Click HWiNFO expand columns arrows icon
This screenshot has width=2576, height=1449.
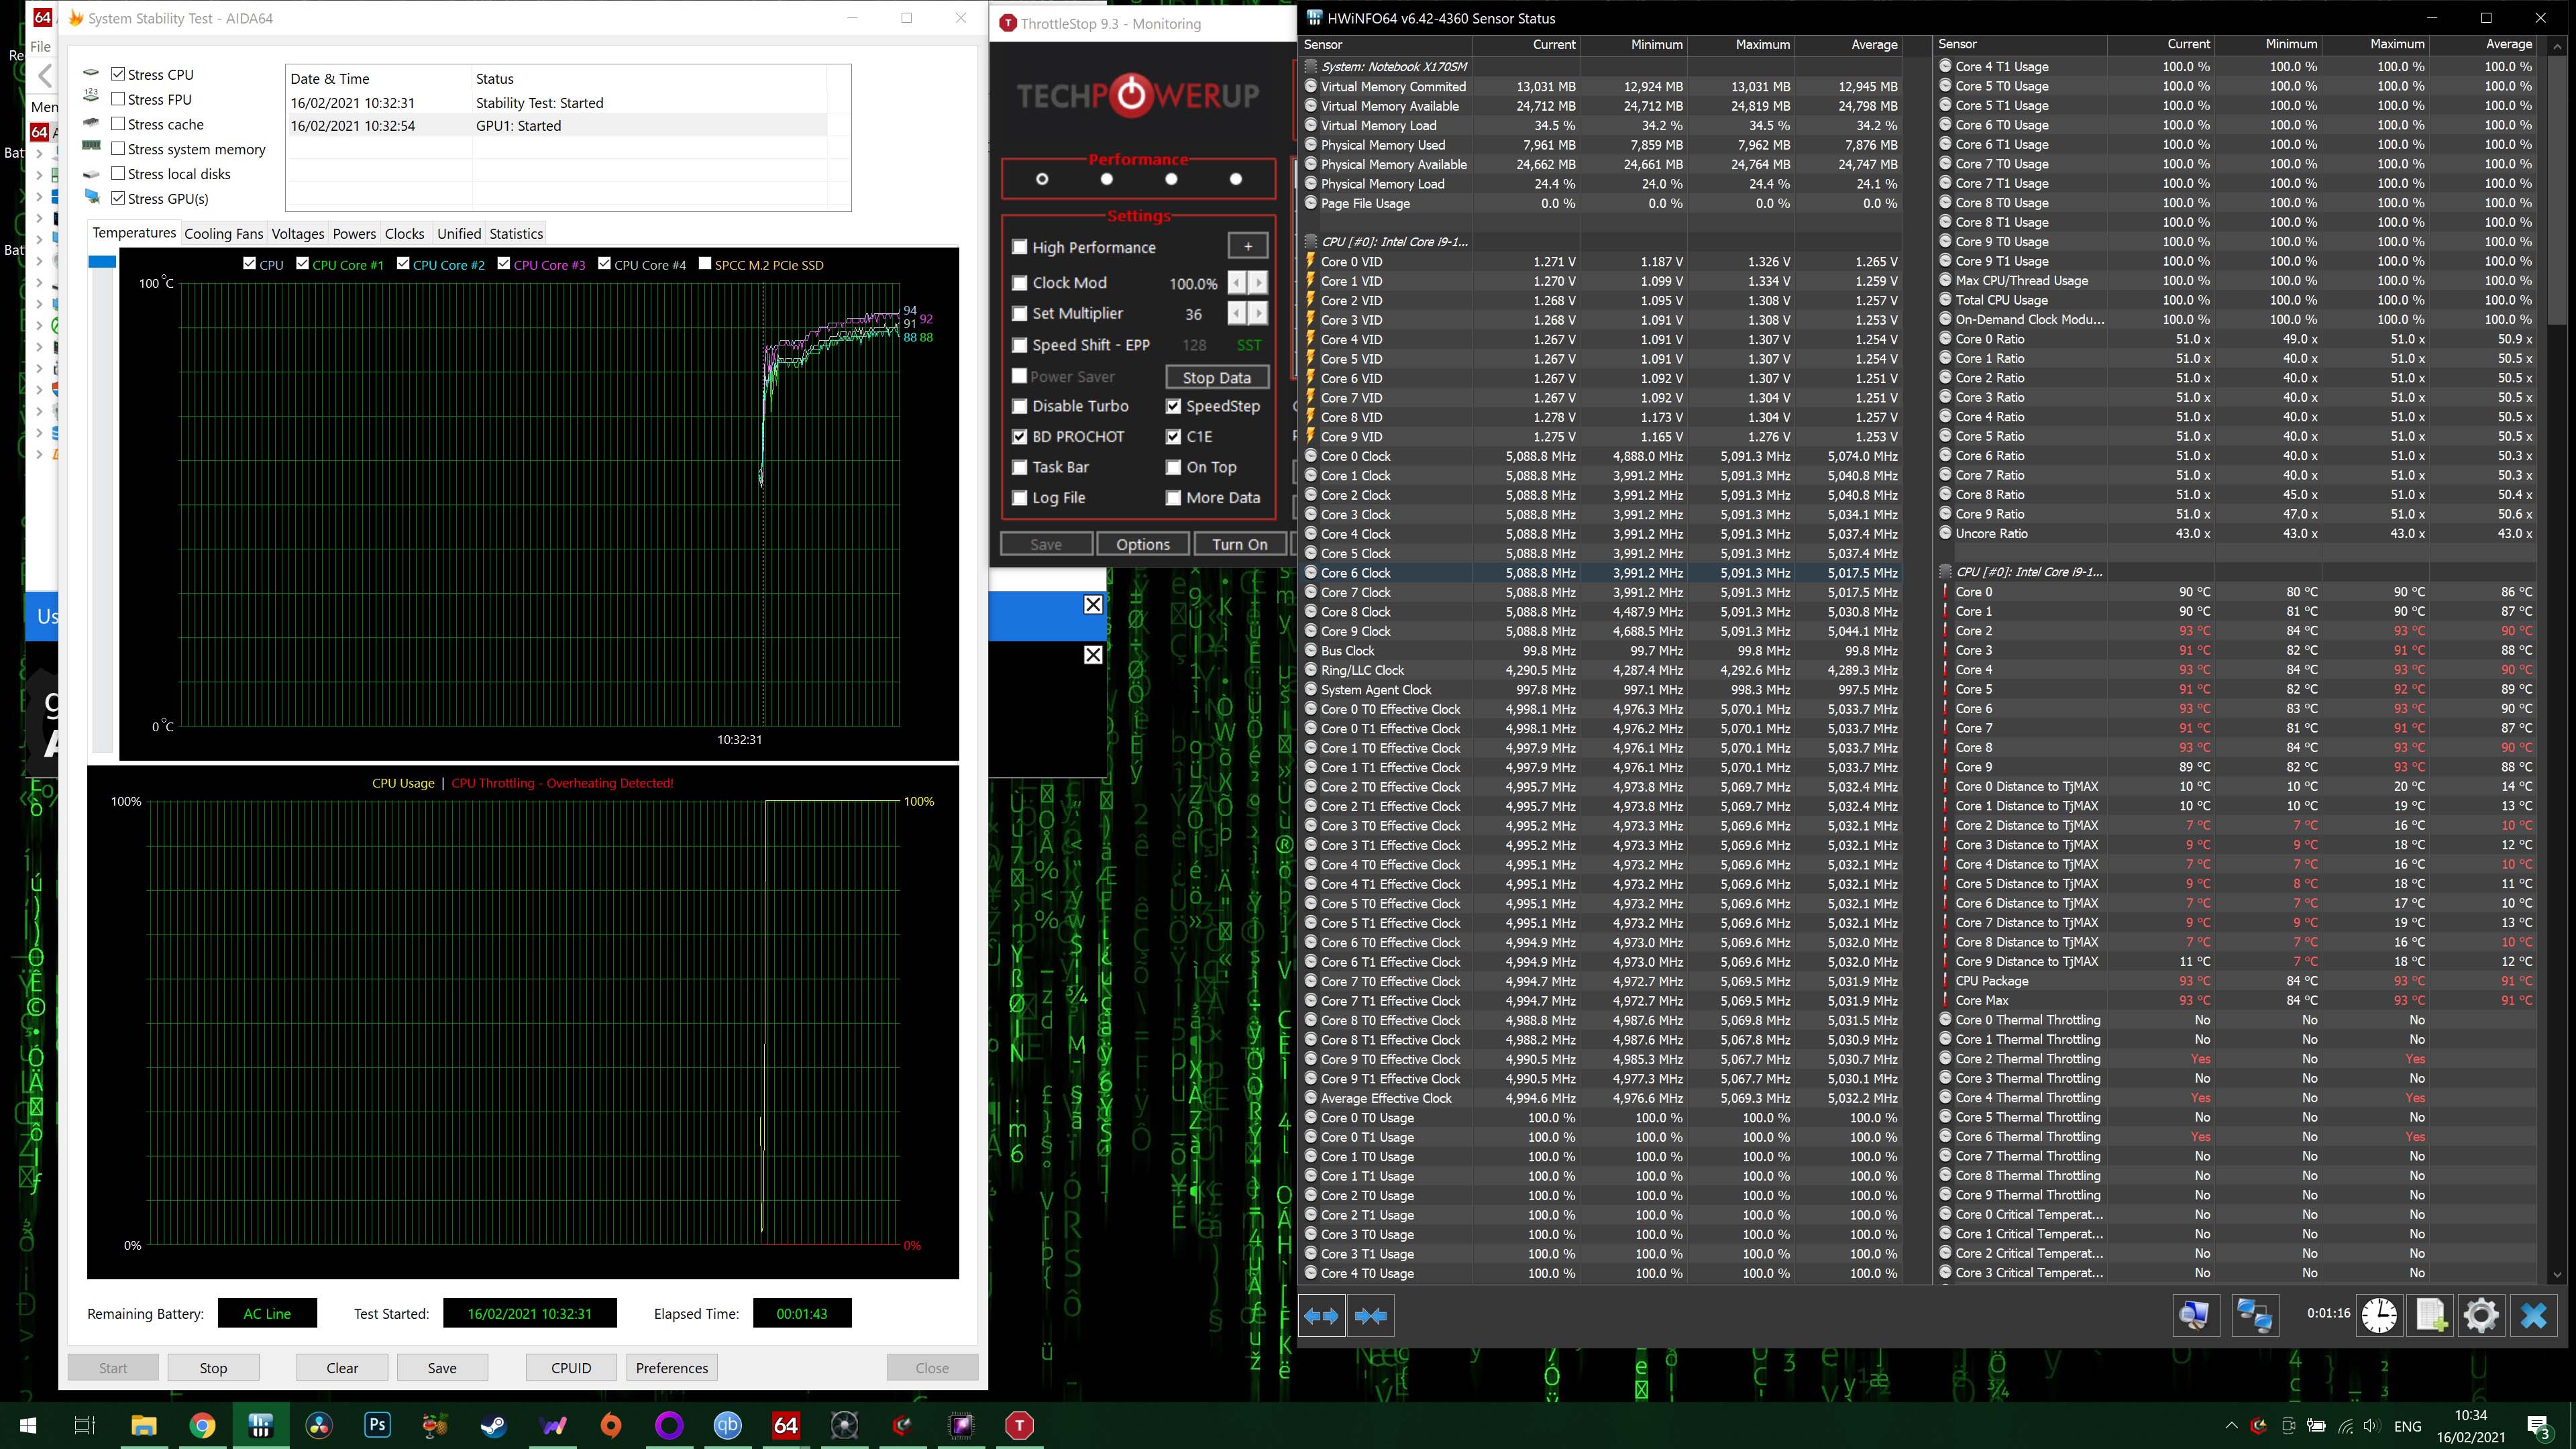coord(1321,1316)
